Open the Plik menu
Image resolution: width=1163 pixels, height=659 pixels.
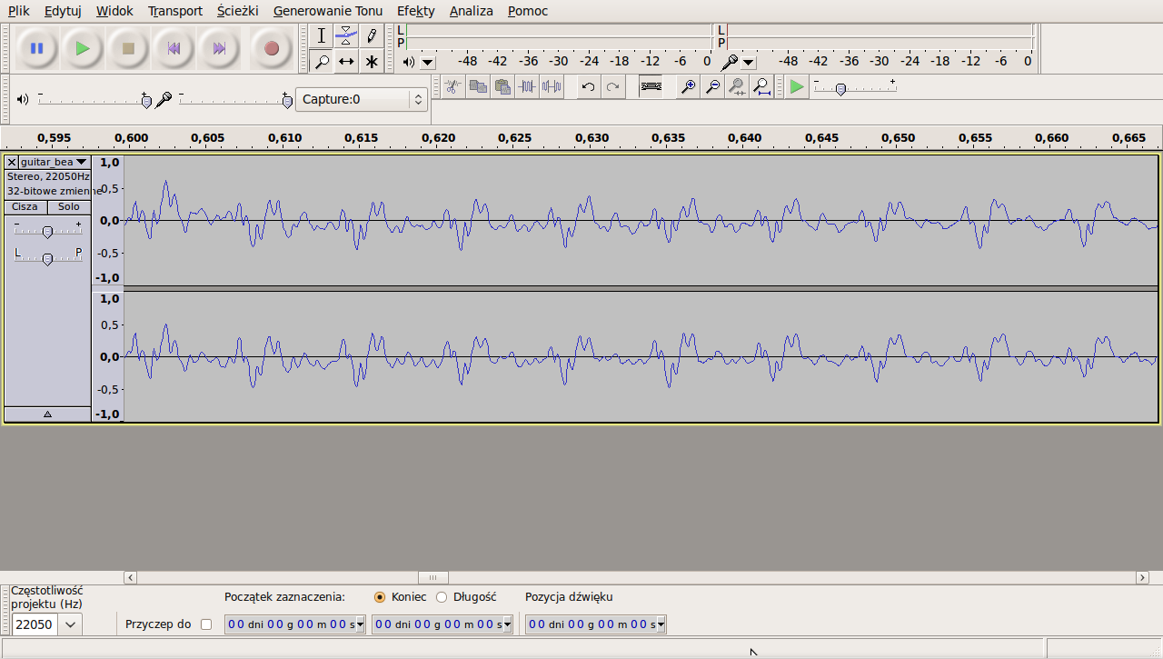click(x=18, y=11)
